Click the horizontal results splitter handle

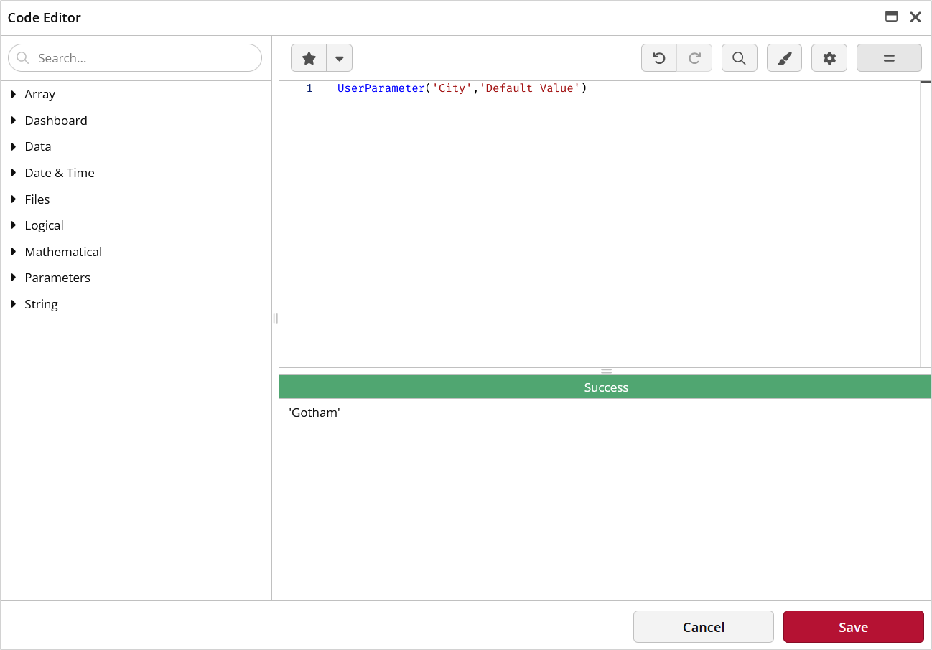click(606, 372)
